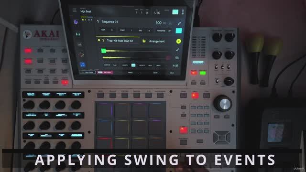This screenshot has width=306, height=172.
Task: Tap pencil edit icon on Sequence 01 row
Action: click(x=179, y=23)
